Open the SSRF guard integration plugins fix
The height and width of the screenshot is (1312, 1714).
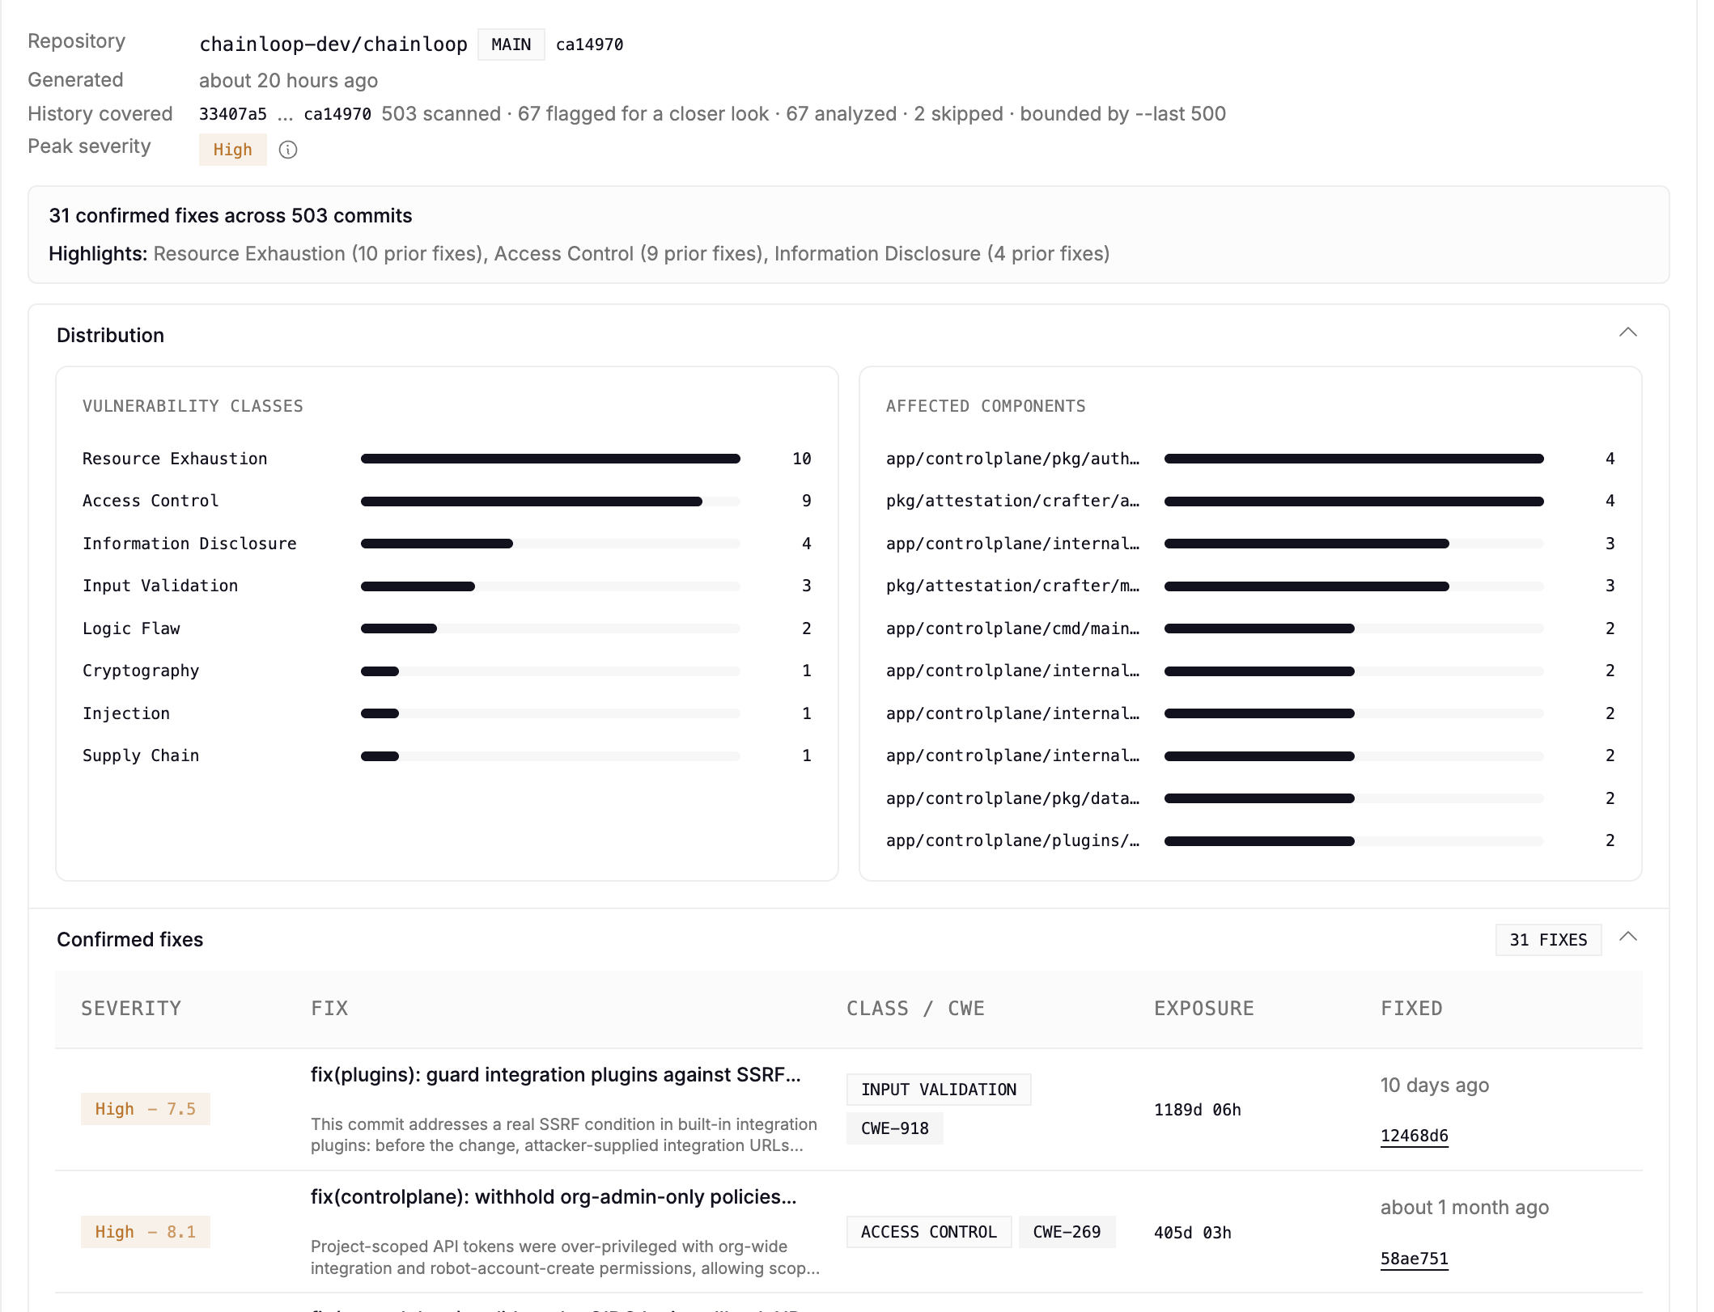(555, 1075)
